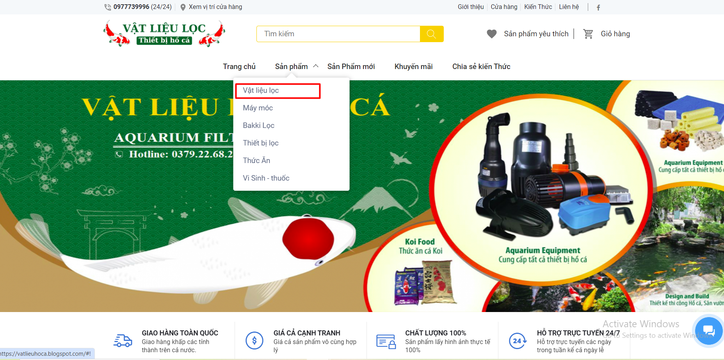Click HỖ TRỢ TRỰC TUYẾN 24/7 heading

578,333
